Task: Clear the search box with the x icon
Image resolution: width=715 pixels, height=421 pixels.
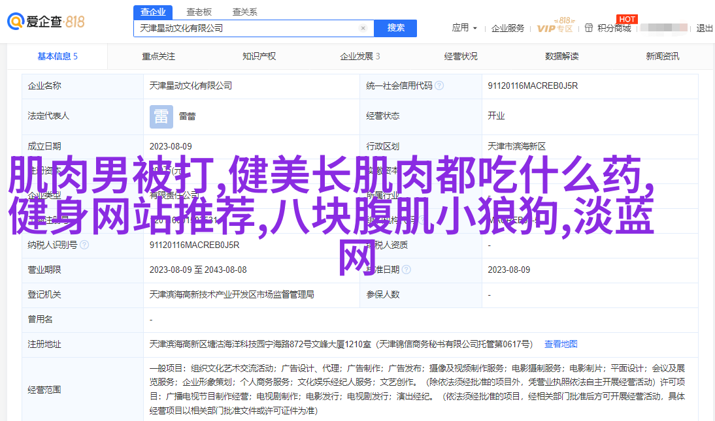Action: [x=363, y=28]
